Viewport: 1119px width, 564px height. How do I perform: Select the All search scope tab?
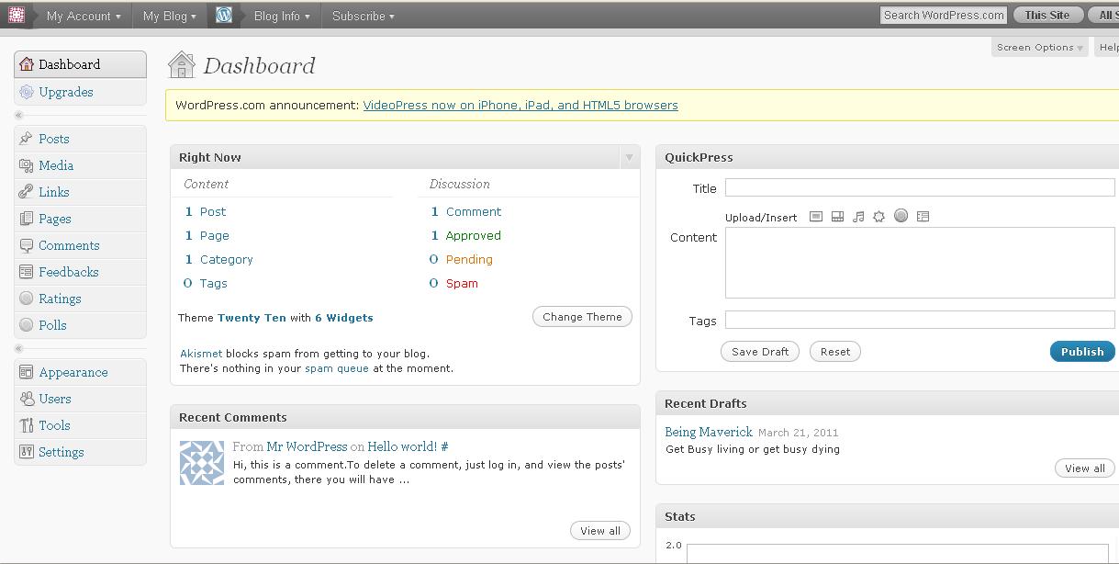point(1105,15)
